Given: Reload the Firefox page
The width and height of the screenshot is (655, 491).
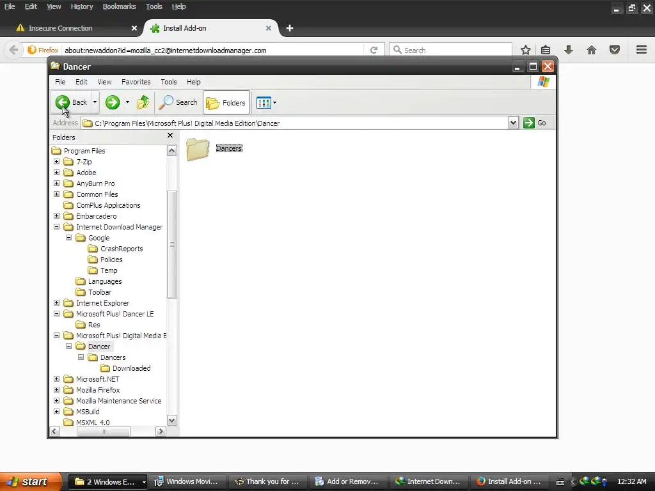Looking at the screenshot, I should 374,50.
